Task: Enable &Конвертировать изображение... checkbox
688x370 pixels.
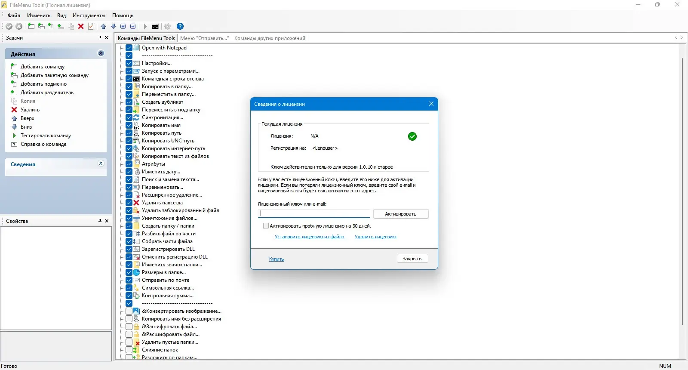Action: point(129,311)
